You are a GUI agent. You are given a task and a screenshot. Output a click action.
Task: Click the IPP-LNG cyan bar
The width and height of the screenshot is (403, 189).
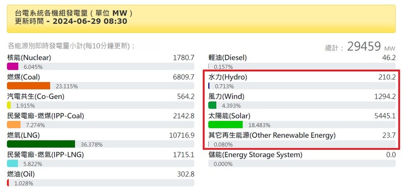12,164
